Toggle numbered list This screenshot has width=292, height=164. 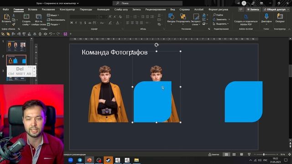click(x=136, y=17)
